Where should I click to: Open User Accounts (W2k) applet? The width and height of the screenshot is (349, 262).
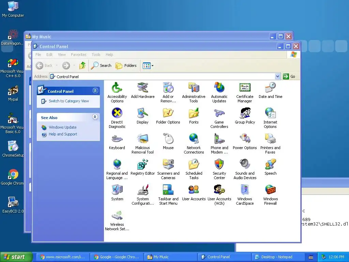tap(219, 195)
